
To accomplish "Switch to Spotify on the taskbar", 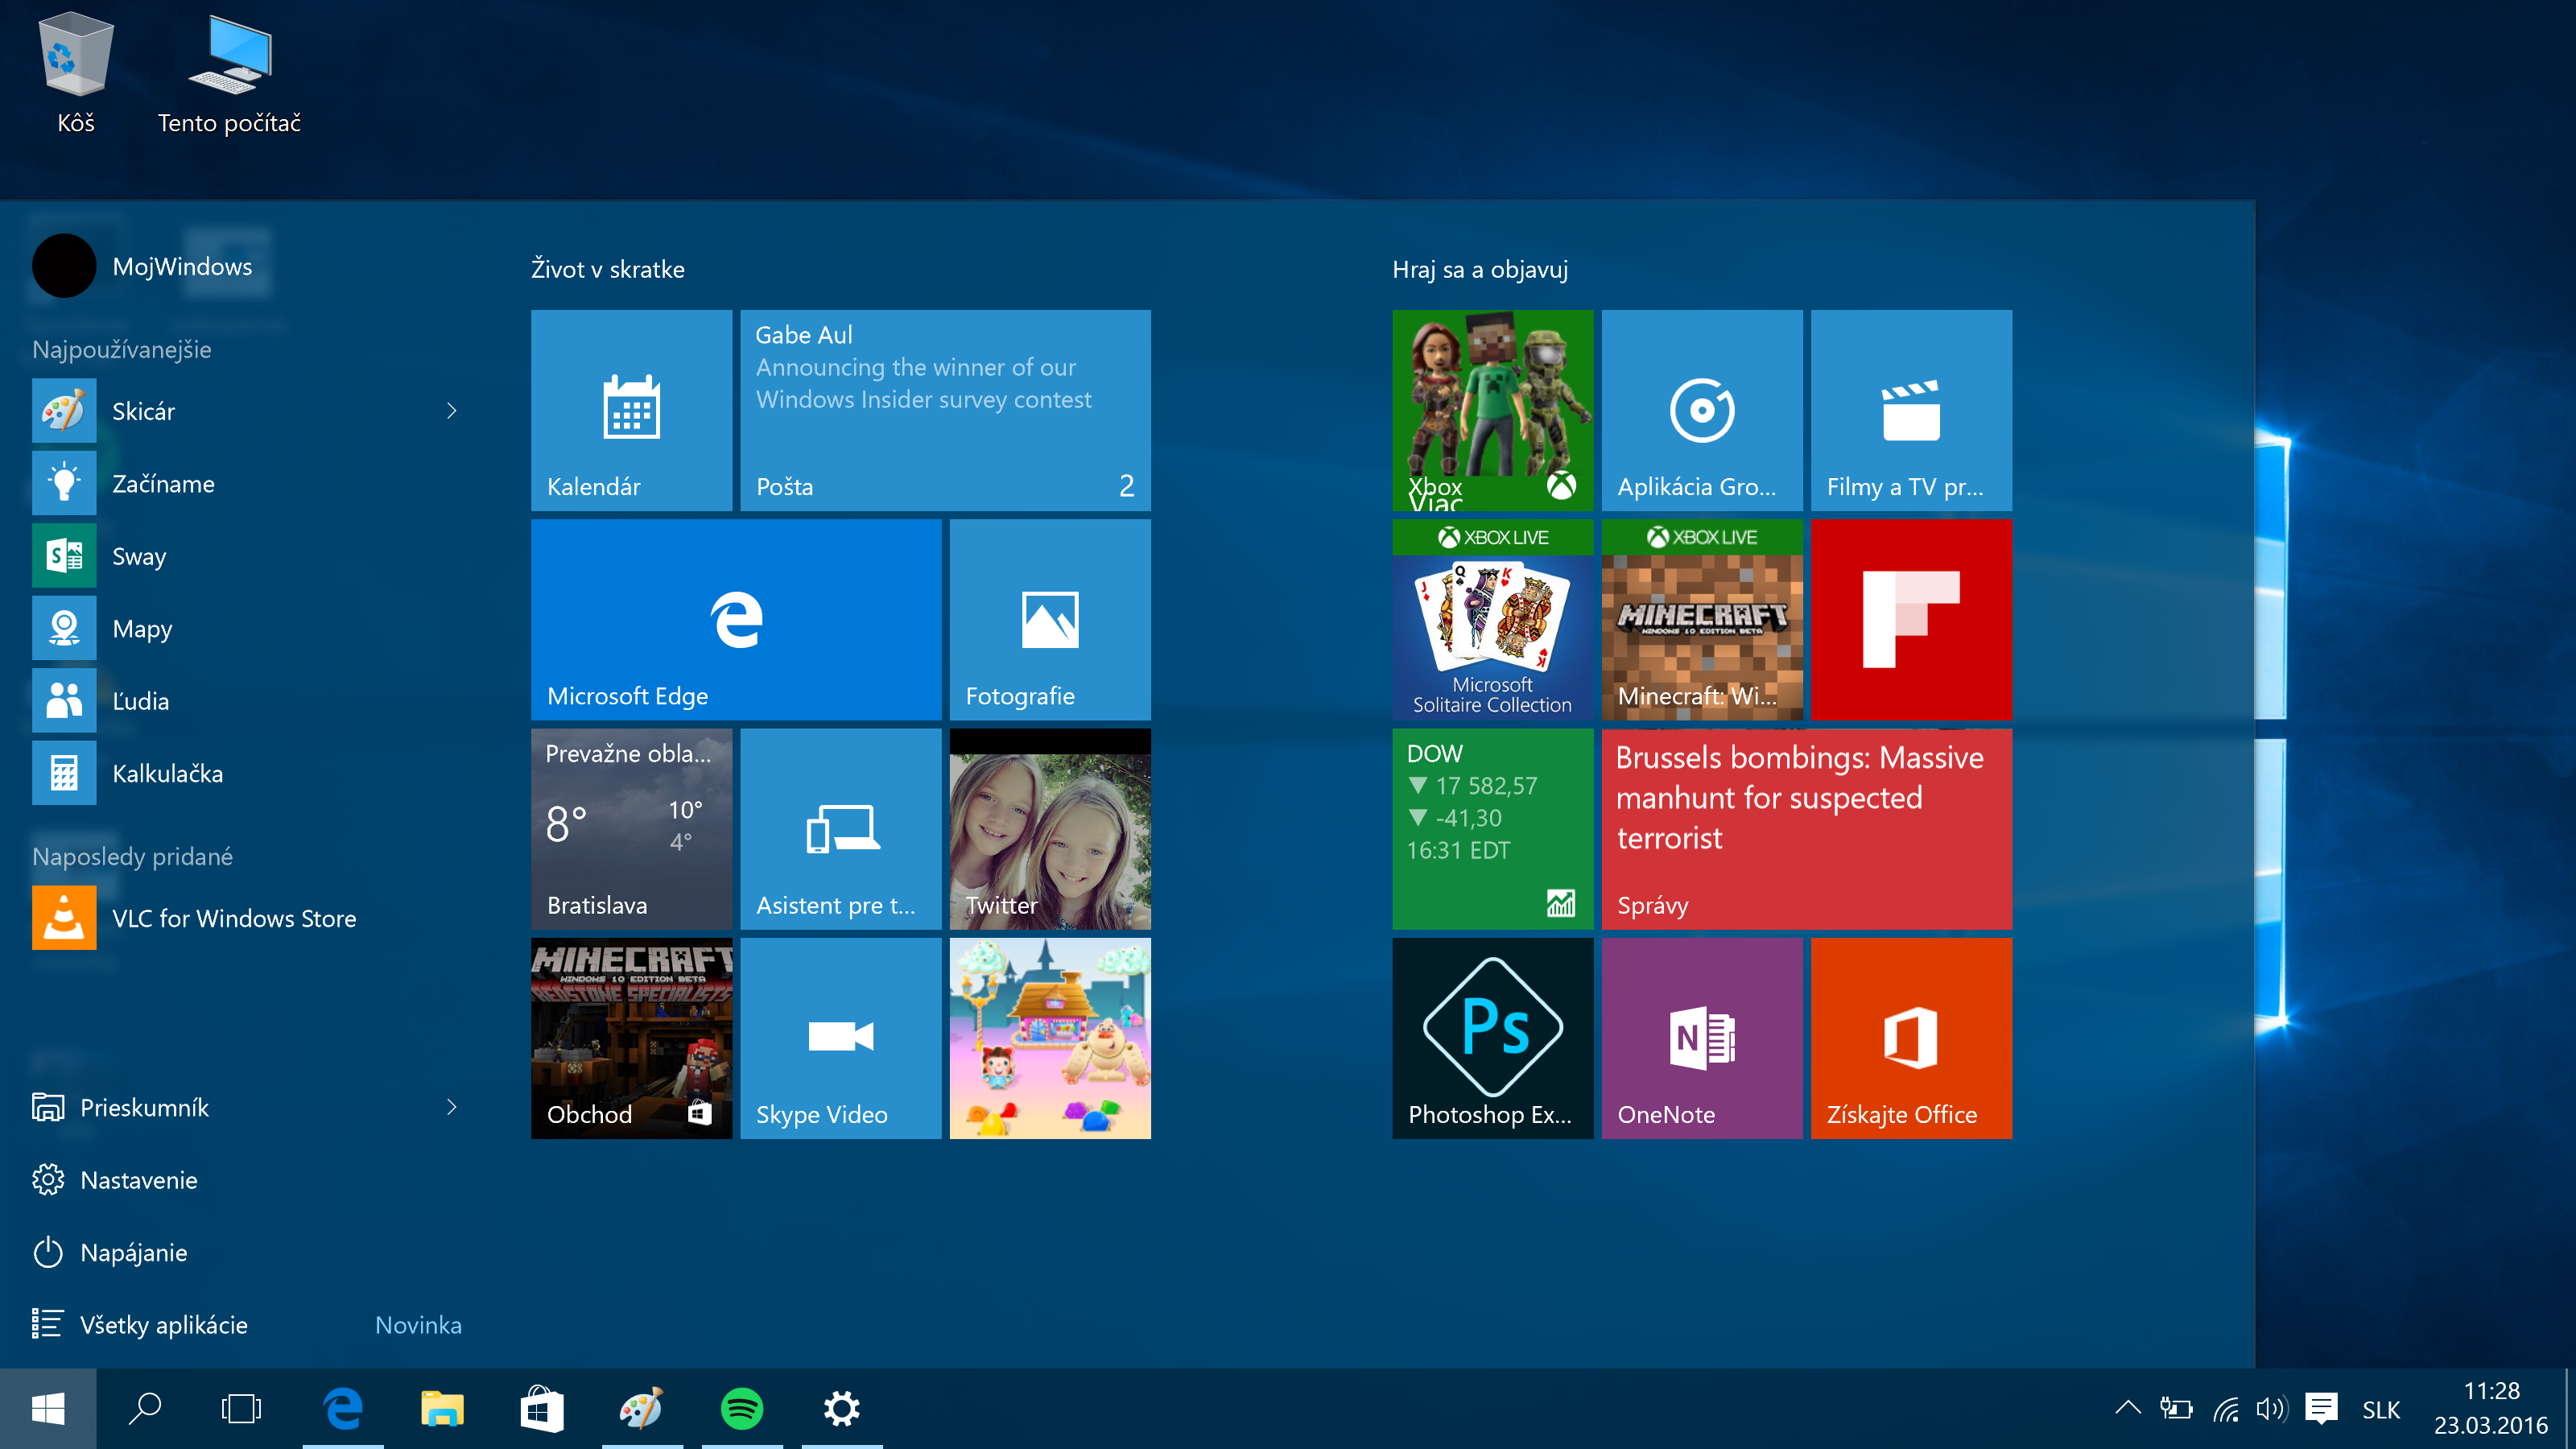I will tap(742, 1409).
